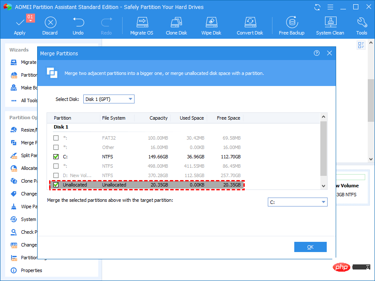375x281 pixels.
Task: Click the Undo arrow icon
Action: [78, 26]
